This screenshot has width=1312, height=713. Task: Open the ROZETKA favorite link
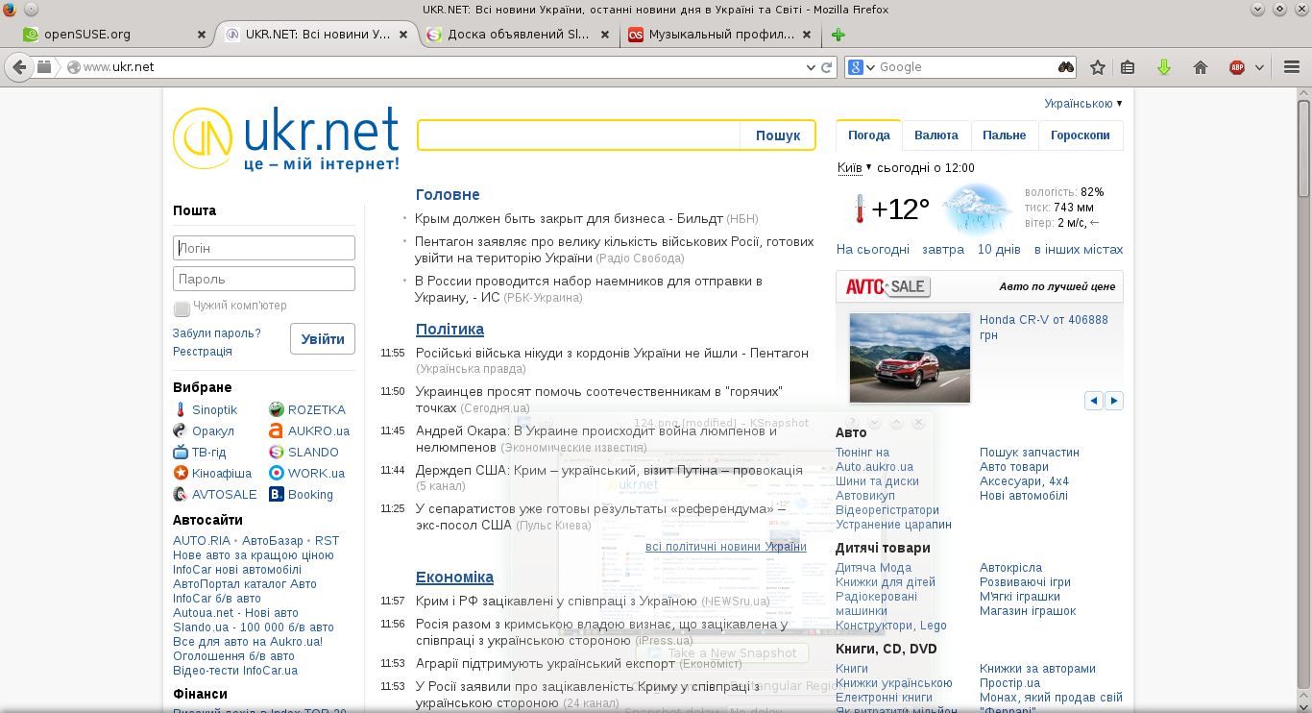click(307, 409)
